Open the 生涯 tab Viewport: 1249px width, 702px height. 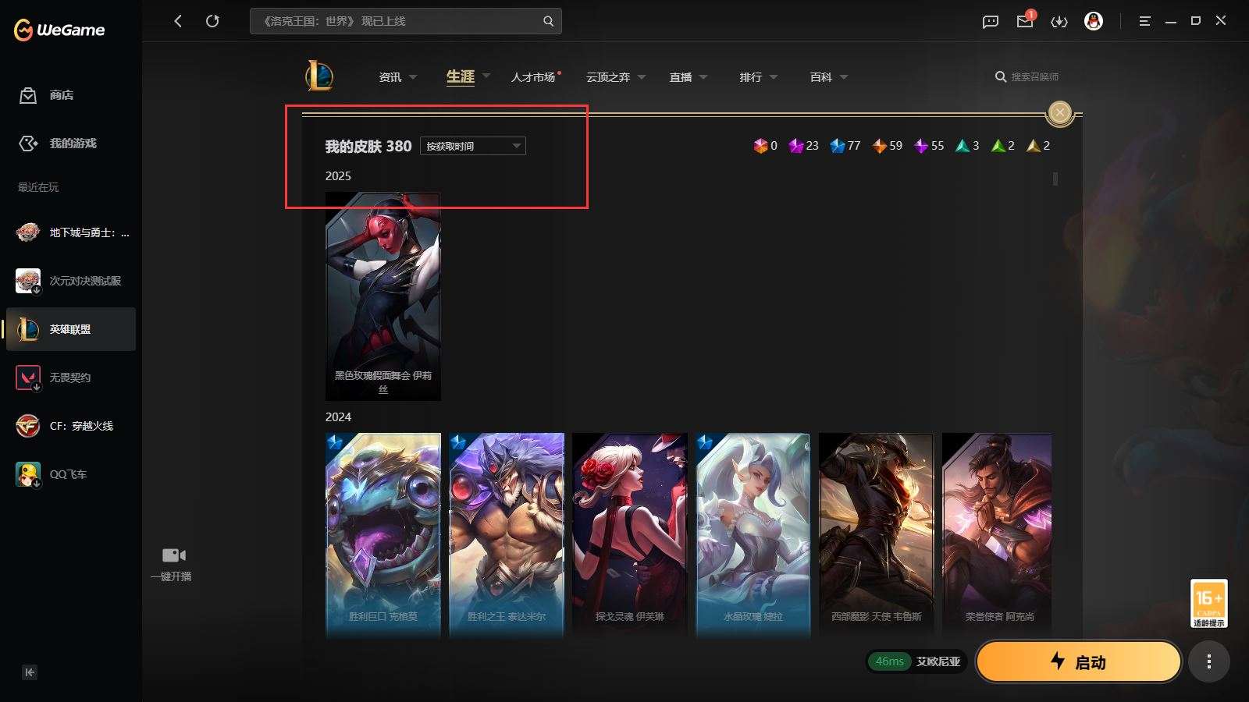461,76
